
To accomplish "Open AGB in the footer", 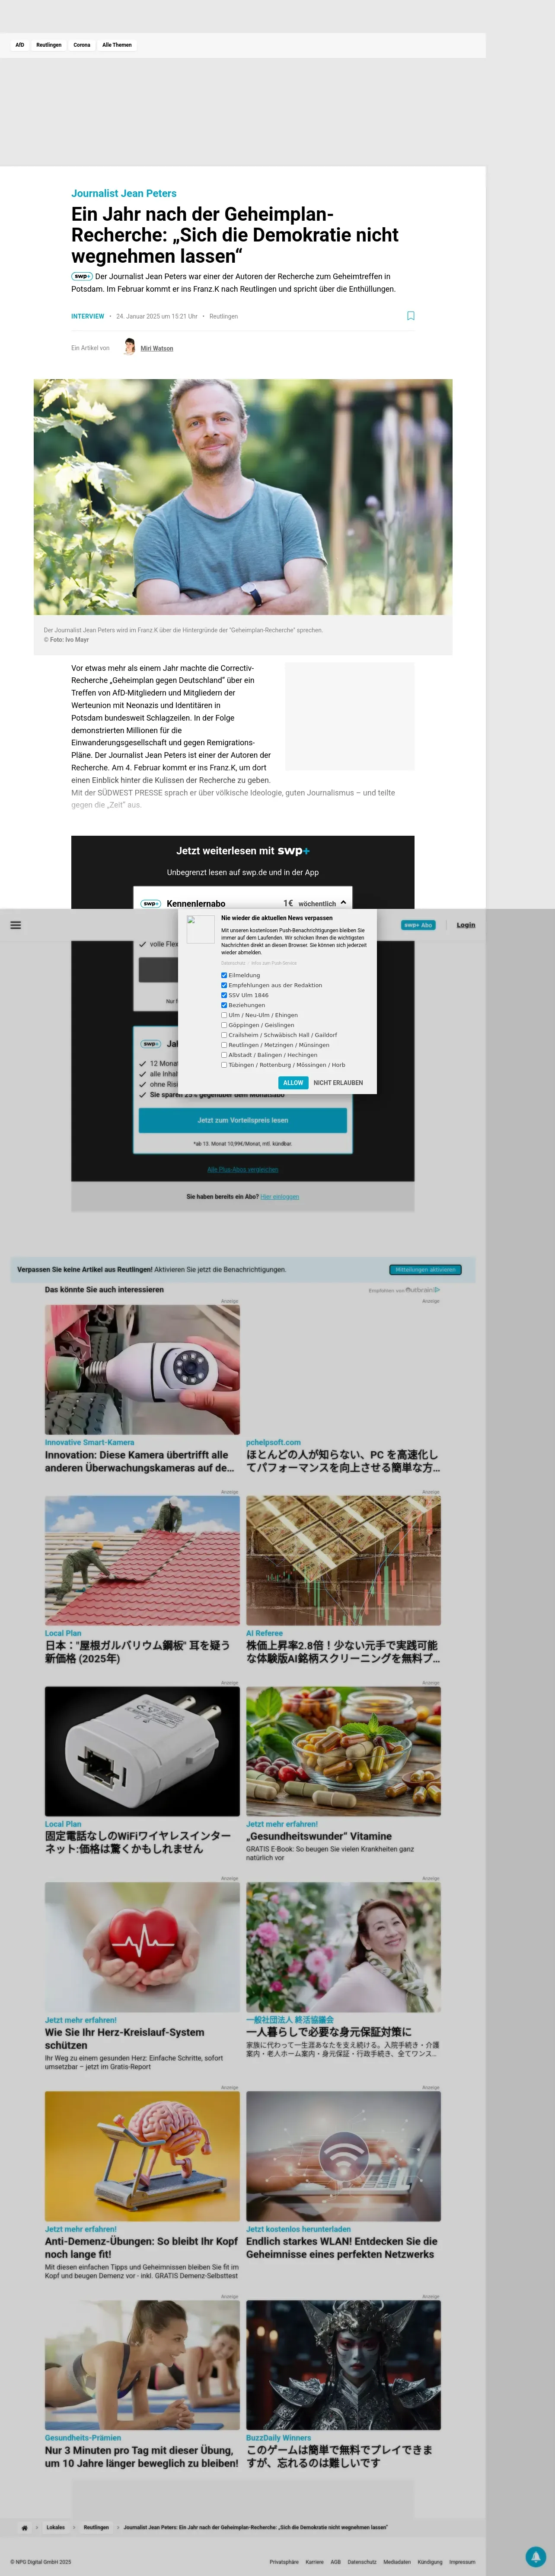I will click(335, 2562).
